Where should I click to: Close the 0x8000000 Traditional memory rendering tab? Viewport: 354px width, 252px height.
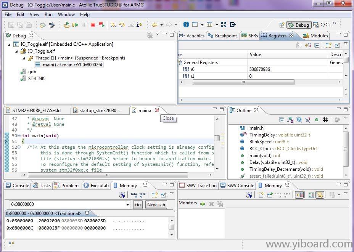tap(87, 213)
